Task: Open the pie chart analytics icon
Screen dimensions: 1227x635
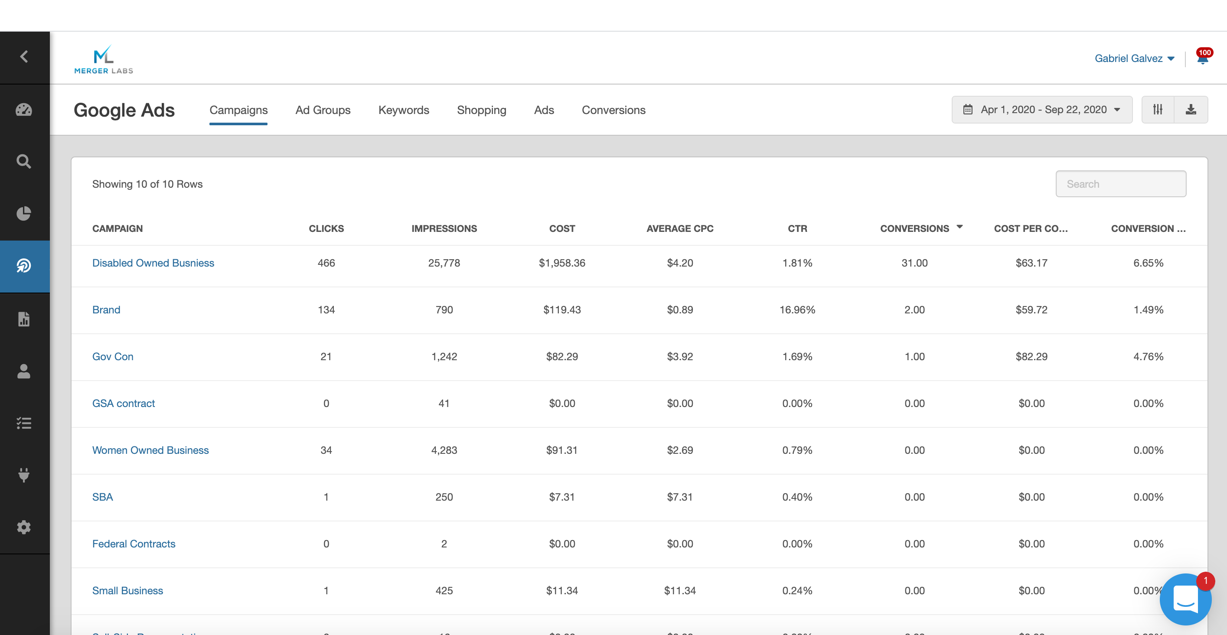Action: 24,214
